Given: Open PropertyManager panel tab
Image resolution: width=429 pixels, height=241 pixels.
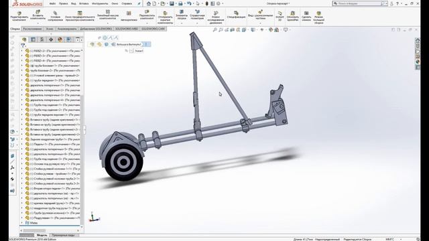Looking at the screenshot, I should click(x=33, y=39).
